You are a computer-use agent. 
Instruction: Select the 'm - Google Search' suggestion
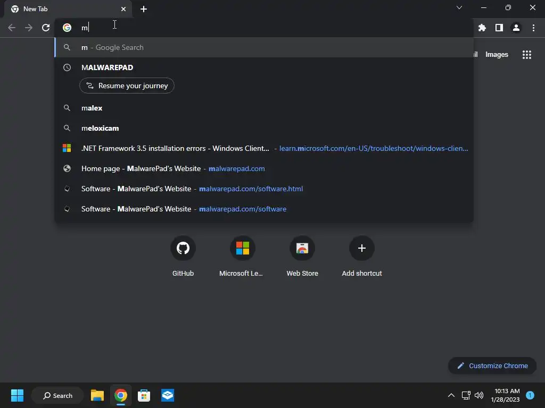[x=264, y=47]
